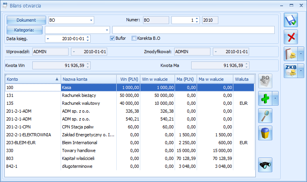
Task: Click the EUR cell in Rachunek walutowy row
Action: [244, 103]
